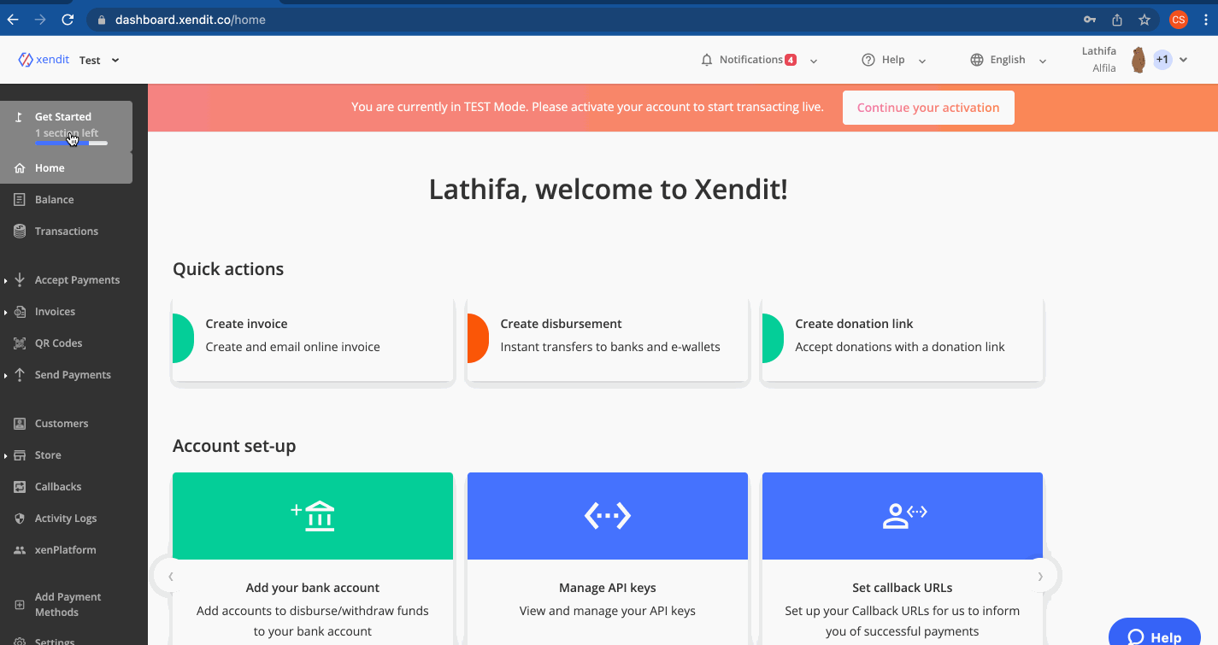Screen dimensions: 1218x645
Task: Open the English language dropdown chevron
Action: tap(1043, 61)
